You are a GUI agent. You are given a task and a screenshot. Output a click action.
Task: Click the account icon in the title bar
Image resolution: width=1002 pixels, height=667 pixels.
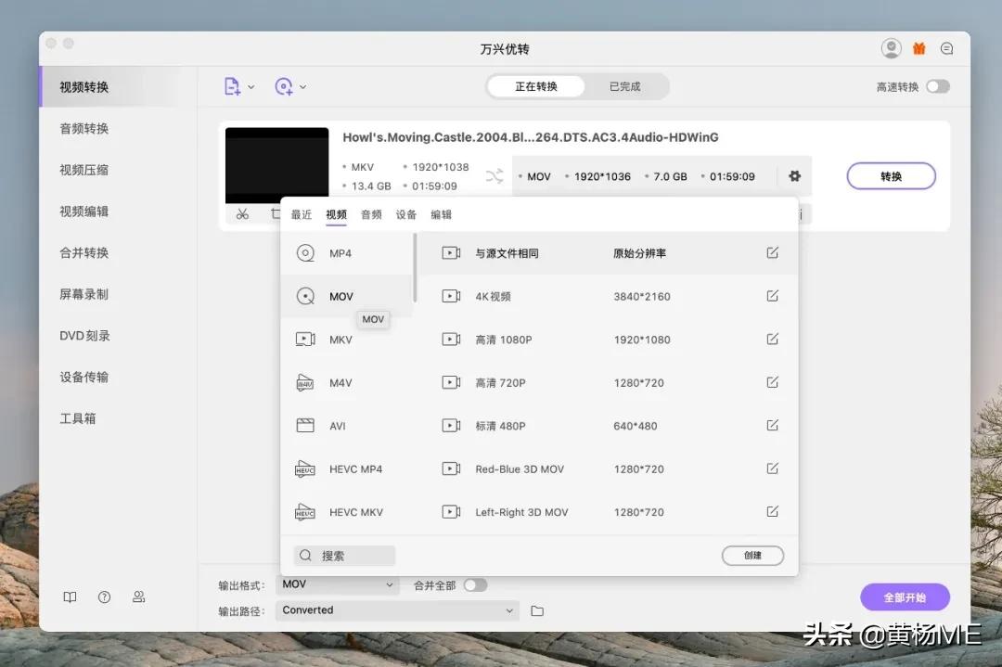(x=891, y=47)
